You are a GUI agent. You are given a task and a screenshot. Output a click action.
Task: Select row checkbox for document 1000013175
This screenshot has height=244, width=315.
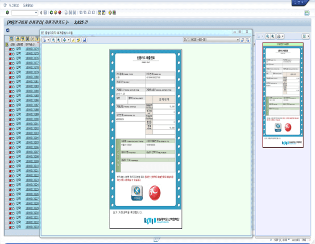pyautogui.click(x=7, y=54)
